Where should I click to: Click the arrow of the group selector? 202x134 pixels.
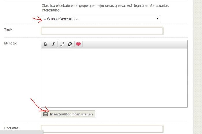click(157, 19)
